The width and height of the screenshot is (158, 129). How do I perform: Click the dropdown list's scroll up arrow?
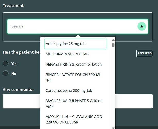[x=113, y=40]
